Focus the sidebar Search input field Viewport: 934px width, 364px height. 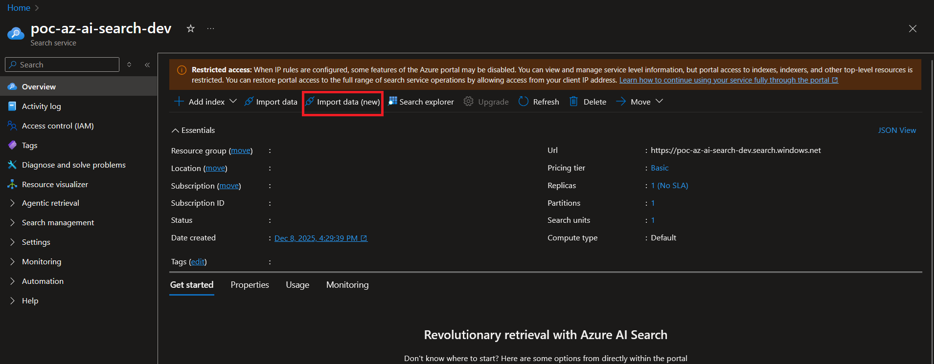[x=62, y=64]
